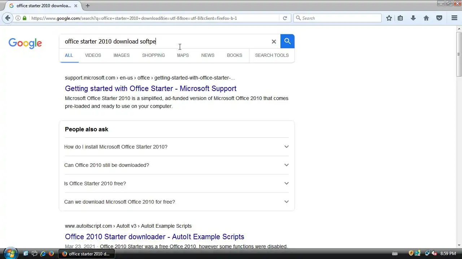Screen dimensions: 462x259
Task: Open 'Office 2010 Starter downloader - AutoIt Example Scripts'
Action: click(154, 237)
